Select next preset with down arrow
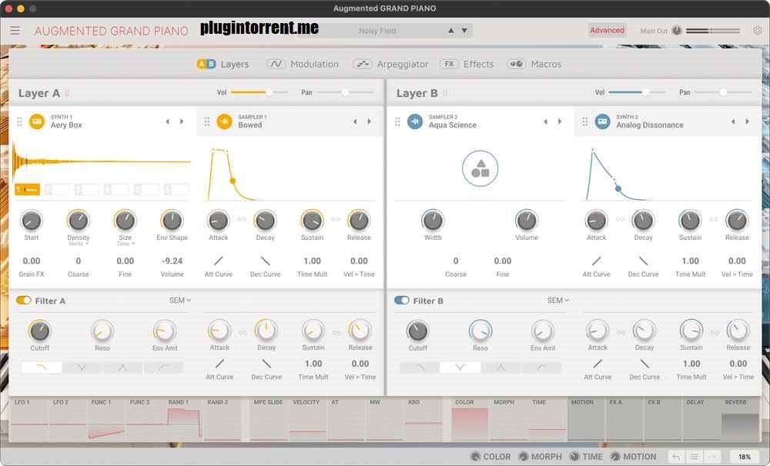This screenshot has width=770, height=466. click(x=464, y=31)
